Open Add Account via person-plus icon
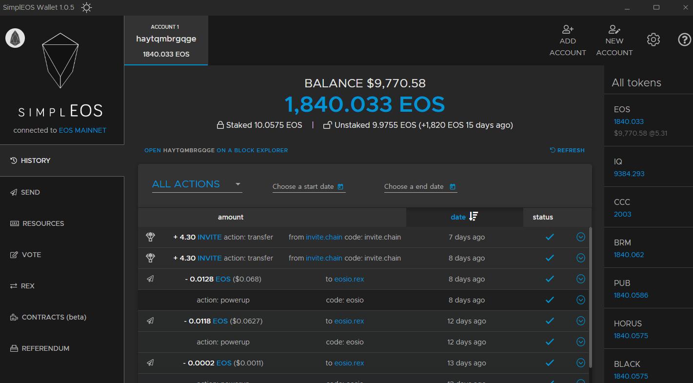 click(568, 30)
